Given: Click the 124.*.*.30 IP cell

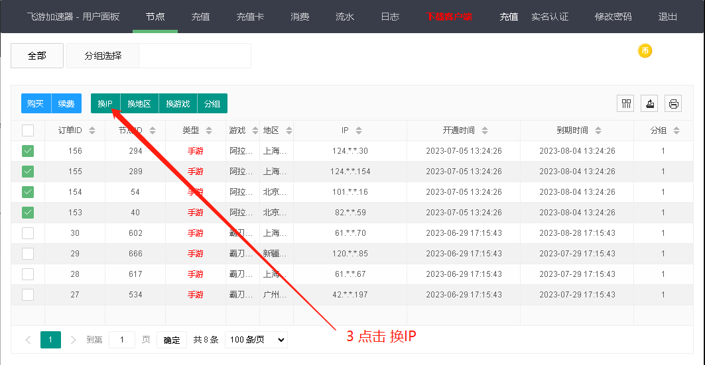Looking at the screenshot, I should 350,151.
